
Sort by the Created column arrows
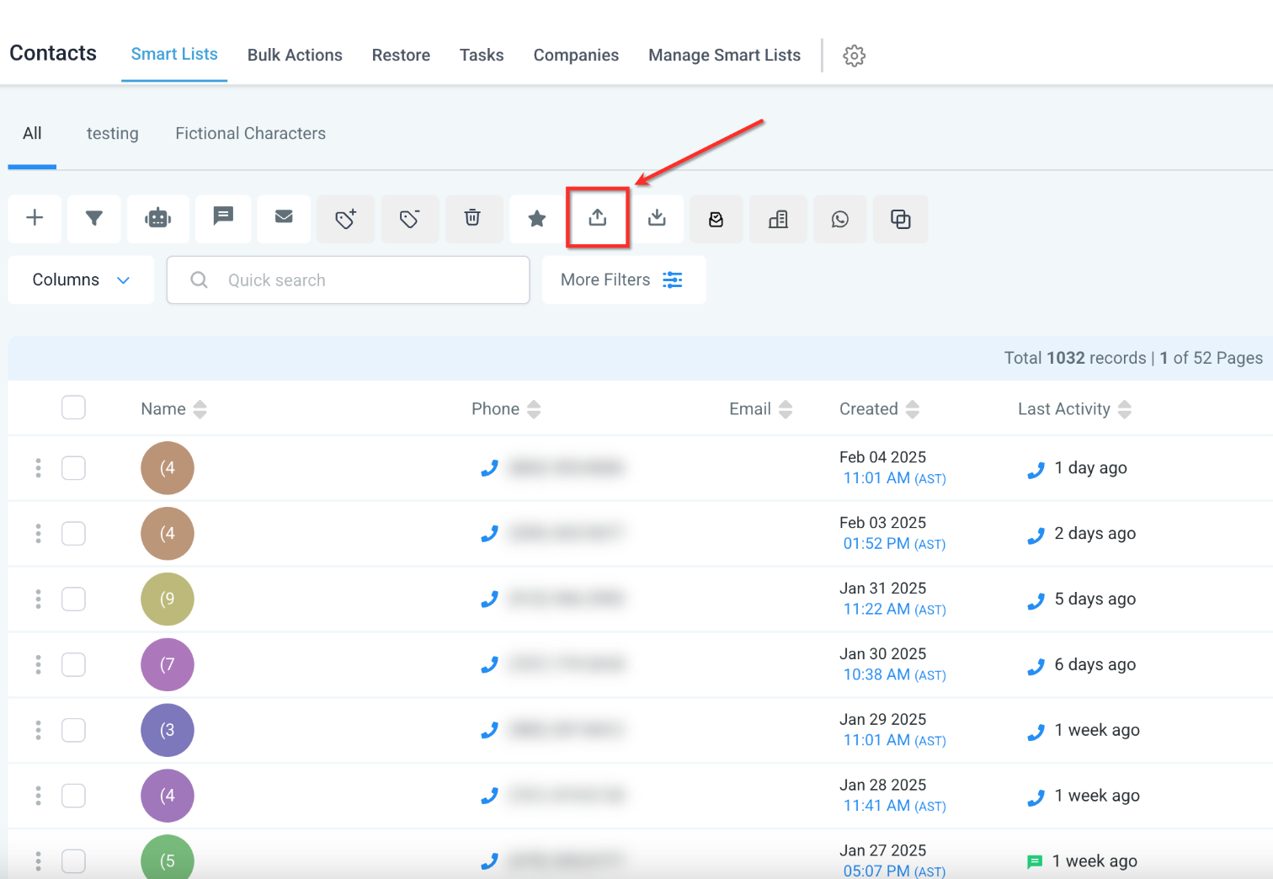(913, 409)
